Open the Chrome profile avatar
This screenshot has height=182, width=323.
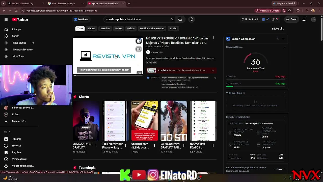tap(313, 11)
